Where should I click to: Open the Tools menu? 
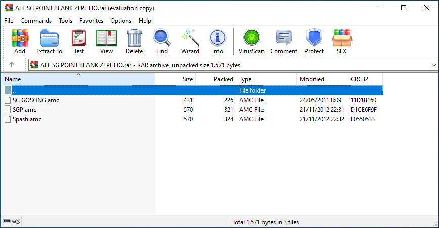point(66,20)
